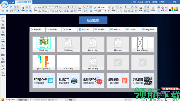Click the Extract Table (提取表格) button
The height and width of the screenshot is (101, 180).
pyautogui.click(x=118, y=81)
